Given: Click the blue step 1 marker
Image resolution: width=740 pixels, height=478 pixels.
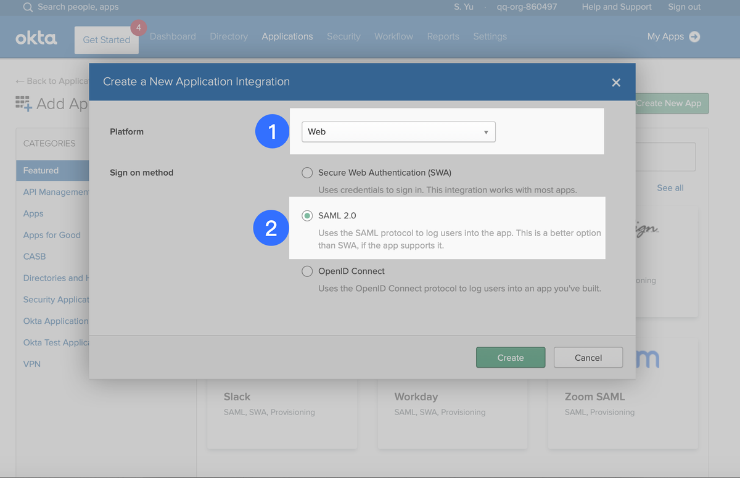Looking at the screenshot, I should pos(273,131).
